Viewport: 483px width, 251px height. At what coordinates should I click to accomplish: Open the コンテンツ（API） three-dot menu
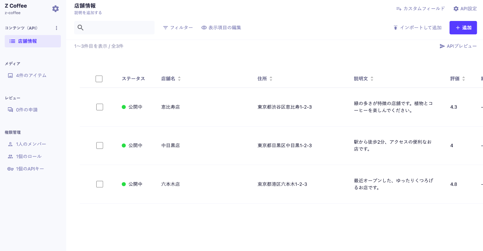click(x=56, y=28)
